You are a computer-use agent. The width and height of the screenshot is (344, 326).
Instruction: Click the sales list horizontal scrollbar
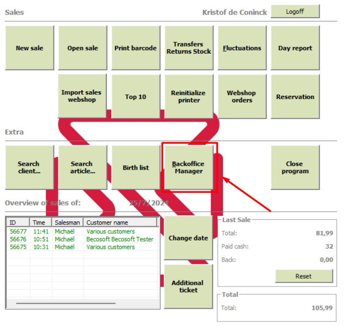click(66, 303)
